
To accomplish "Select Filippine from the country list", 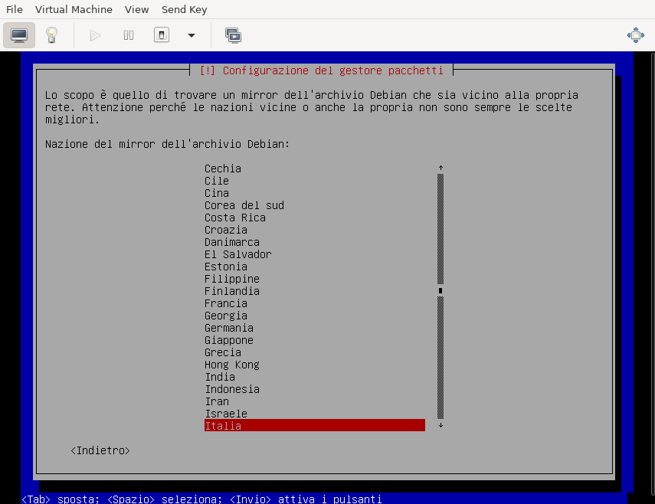I will [x=315, y=279].
